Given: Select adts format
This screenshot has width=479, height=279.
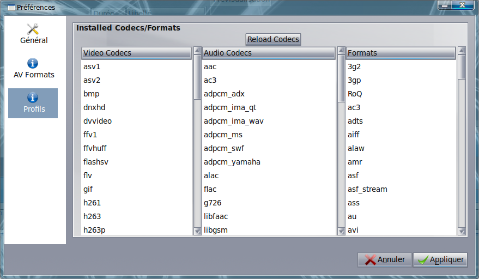Looking at the screenshot, I should click(401, 121).
